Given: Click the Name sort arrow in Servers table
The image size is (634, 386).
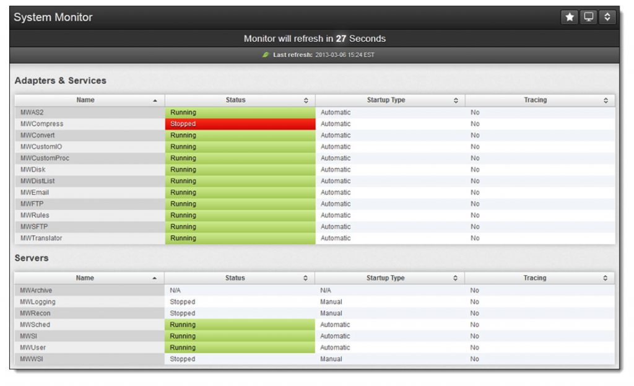Looking at the screenshot, I should point(155,279).
